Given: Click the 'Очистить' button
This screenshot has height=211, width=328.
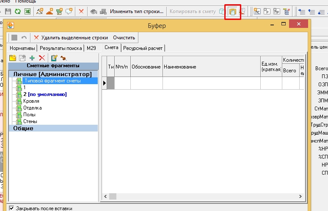Looking at the screenshot, I should [x=124, y=38].
